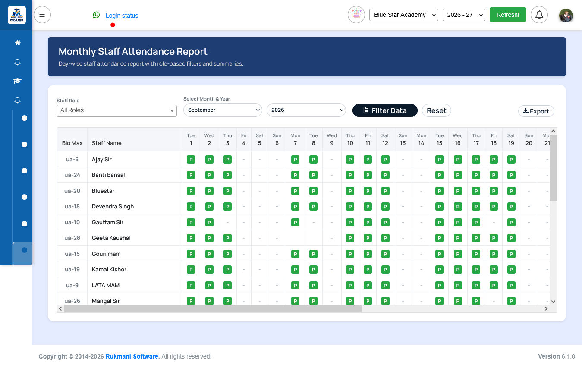Screen dimensions: 582x368
Task: Click the graduation cap sidebar icon
Action: click(17, 81)
